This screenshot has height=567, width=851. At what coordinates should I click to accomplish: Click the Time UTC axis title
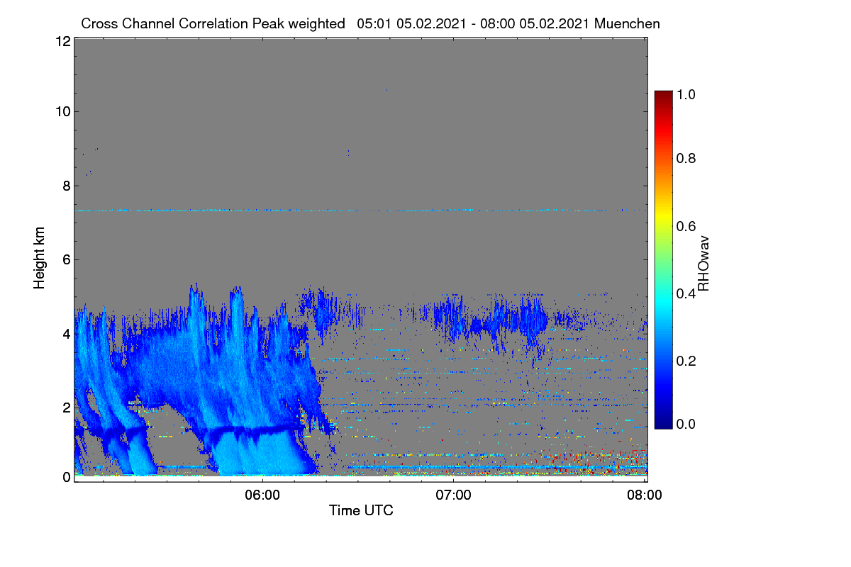(361, 510)
